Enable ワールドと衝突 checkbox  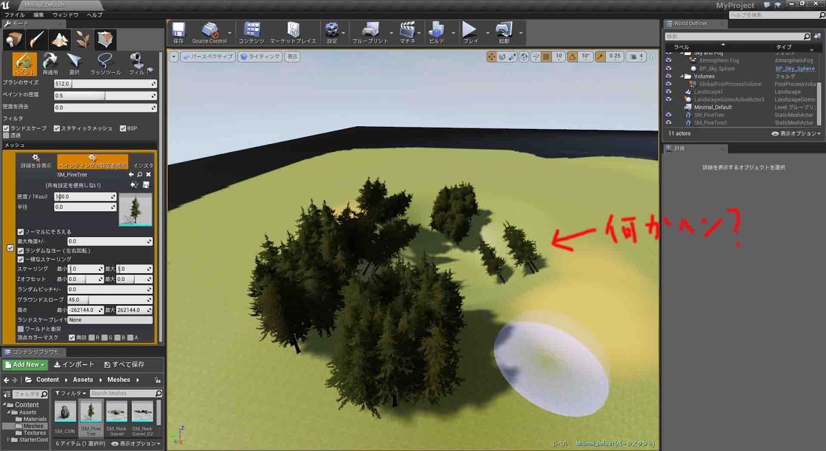point(21,329)
